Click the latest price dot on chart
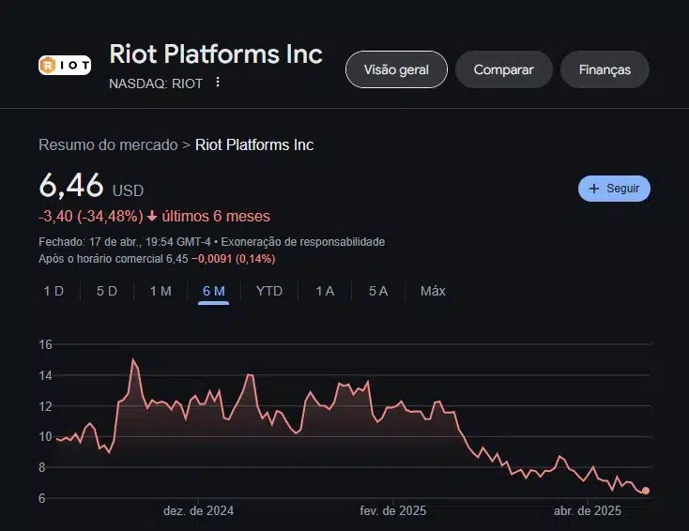 coord(646,491)
